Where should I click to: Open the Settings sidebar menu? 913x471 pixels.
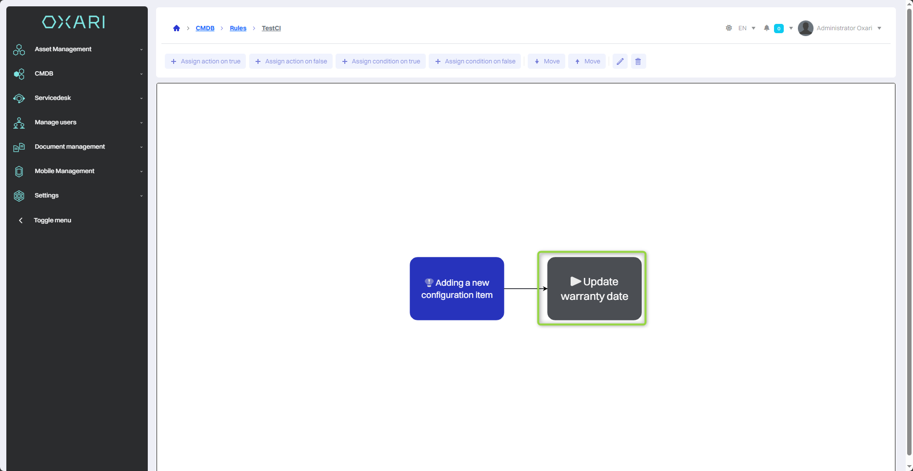46,196
